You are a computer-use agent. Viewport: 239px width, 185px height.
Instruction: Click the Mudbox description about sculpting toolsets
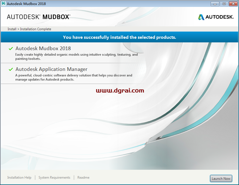(x=76, y=56)
